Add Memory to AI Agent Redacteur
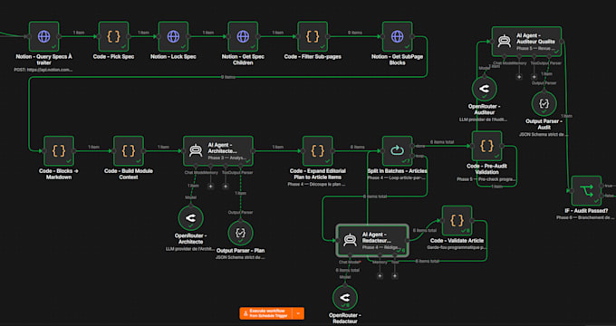Image resolution: width=616 pixels, height=326 pixels. click(x=380, y=275)
